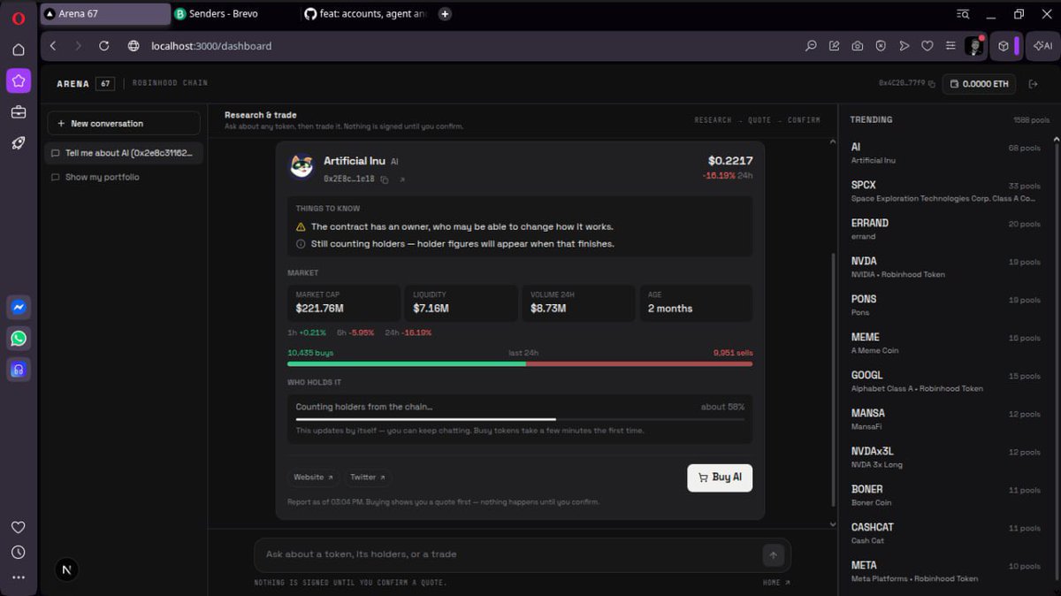Open the sidebar heart bookmarks icon
Viewport: 1061px width, 596px height.
click(x=19, y=527)
